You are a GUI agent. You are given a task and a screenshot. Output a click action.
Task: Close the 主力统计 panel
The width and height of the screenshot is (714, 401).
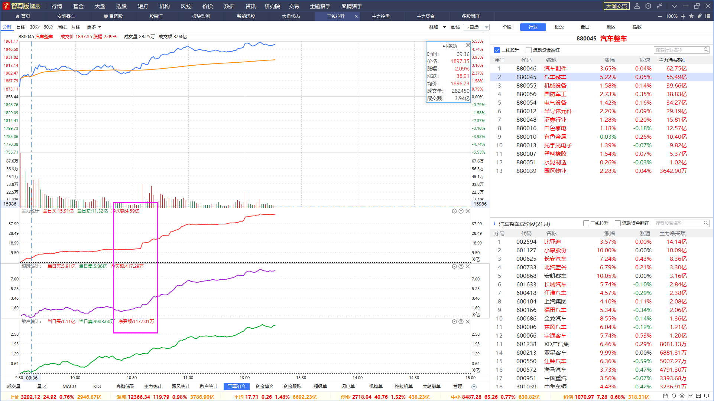coord(468,211)
